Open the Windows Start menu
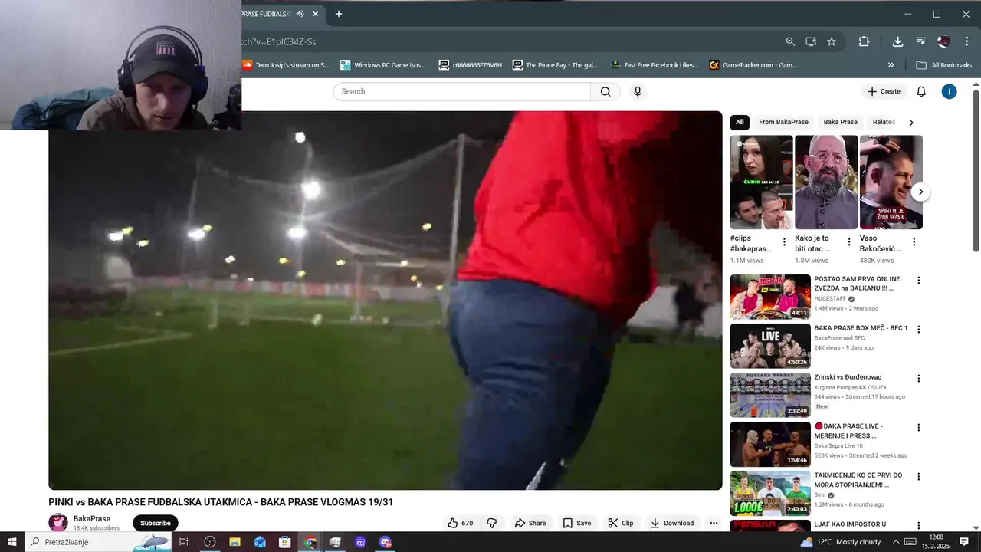This screenshot has width=981, height=552. point(12,542)
